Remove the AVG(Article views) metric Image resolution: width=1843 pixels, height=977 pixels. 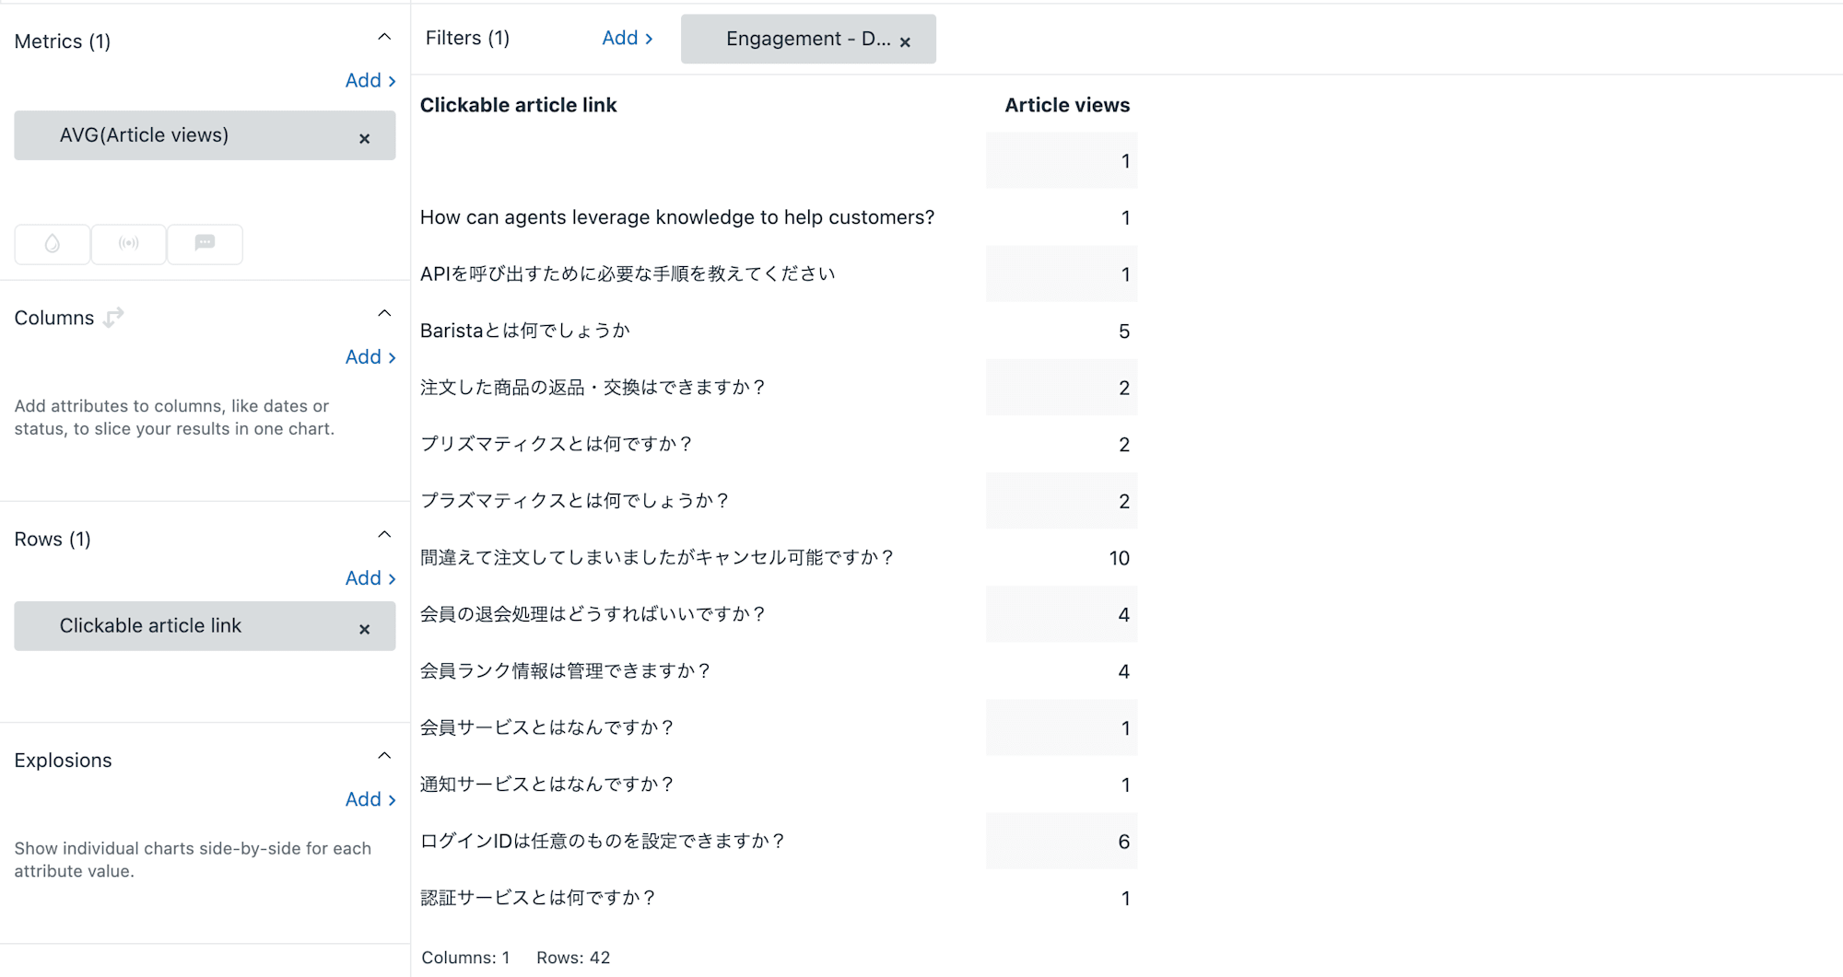click(x=364, y=139)
